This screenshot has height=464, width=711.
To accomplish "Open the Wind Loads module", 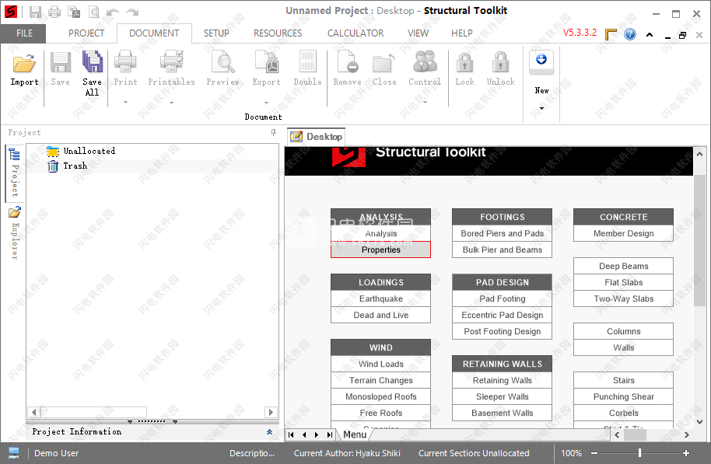I will (381, 364).
